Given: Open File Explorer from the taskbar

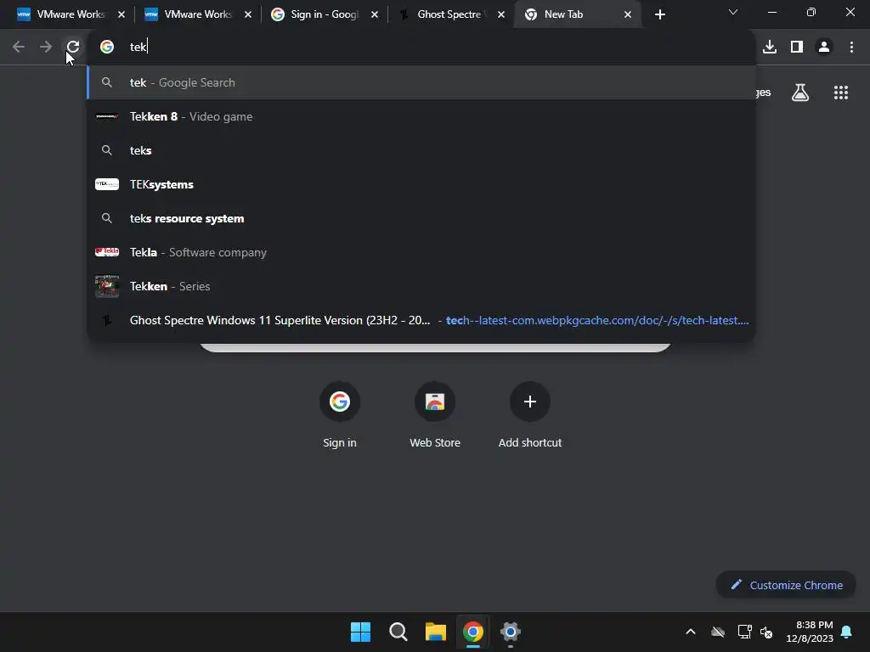Looking at the screenshot, I should (x=436, y=632).
